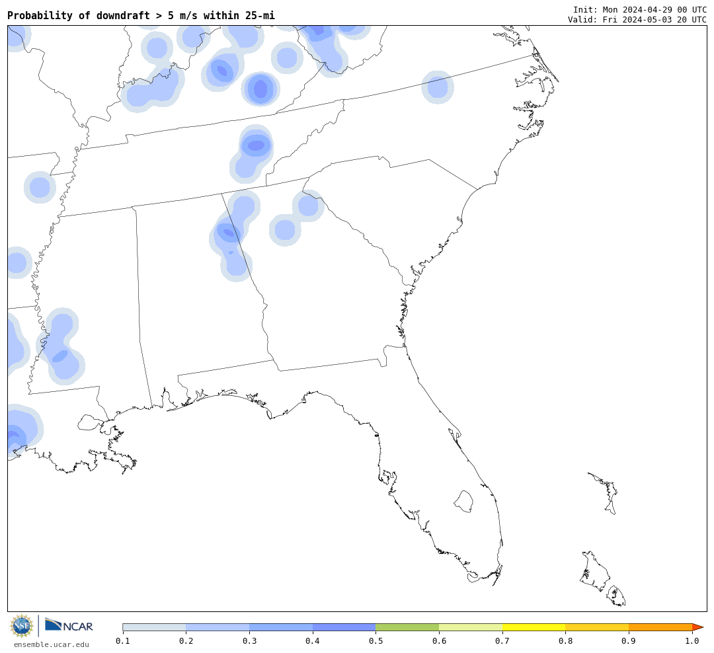The height and width of the screenshot is (653, 714).
Task: Click the NCAR logo
Action: (x=69, y=625)
